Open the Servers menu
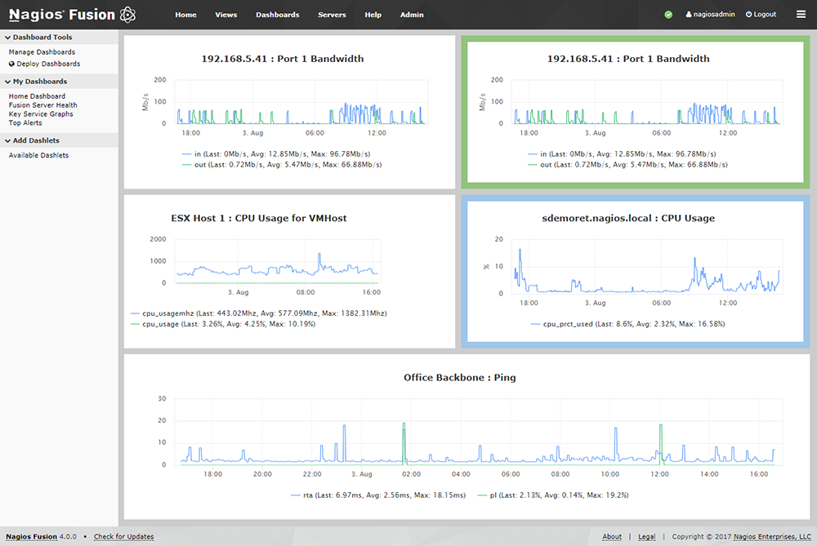This screenshot has width=817, height=546. (x=332, y=15)
